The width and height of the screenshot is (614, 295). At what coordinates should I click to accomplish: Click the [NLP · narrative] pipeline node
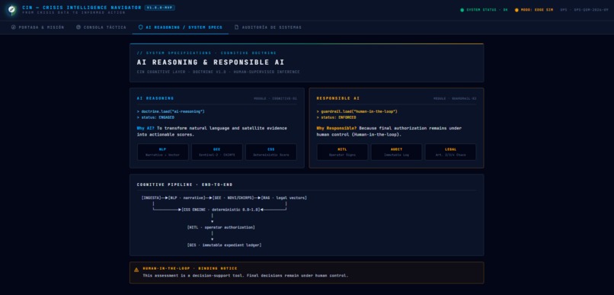(187, 198)
